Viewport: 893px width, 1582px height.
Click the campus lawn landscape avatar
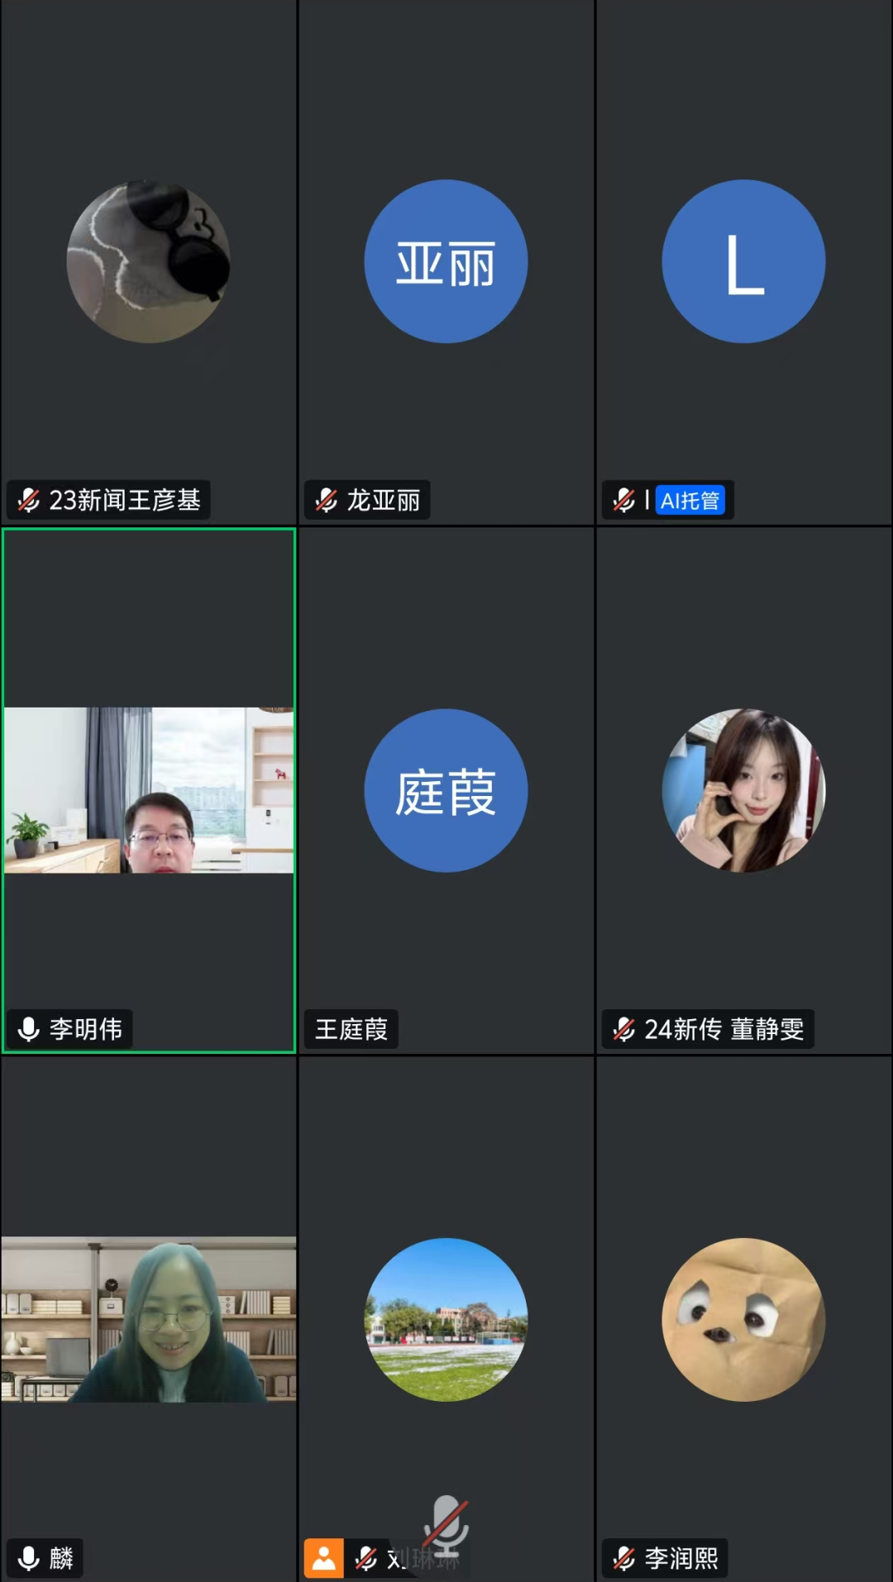click(x=446, y=1319)
